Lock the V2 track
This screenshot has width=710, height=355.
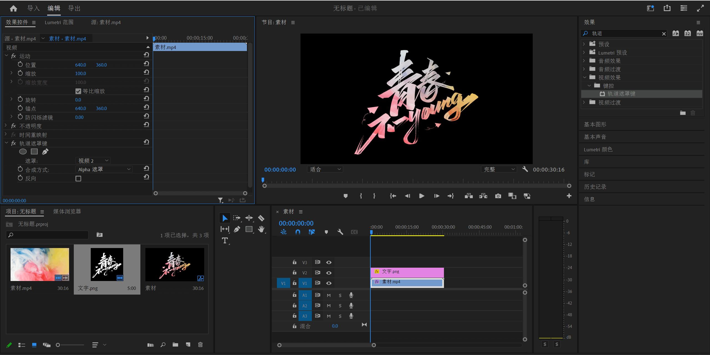294,273
